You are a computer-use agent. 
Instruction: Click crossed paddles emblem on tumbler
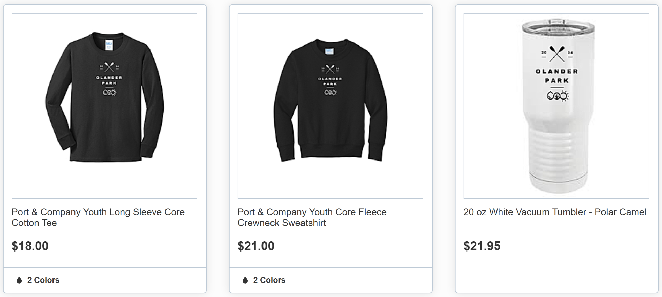tap(557, 54)
